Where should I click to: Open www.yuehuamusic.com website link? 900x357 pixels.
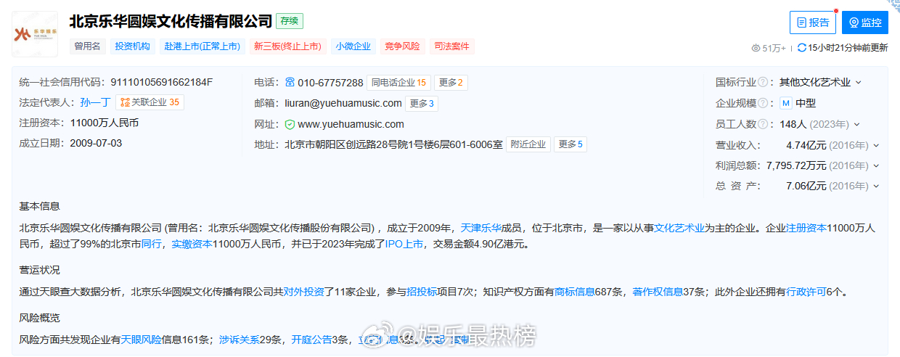(x=351, y=124)
